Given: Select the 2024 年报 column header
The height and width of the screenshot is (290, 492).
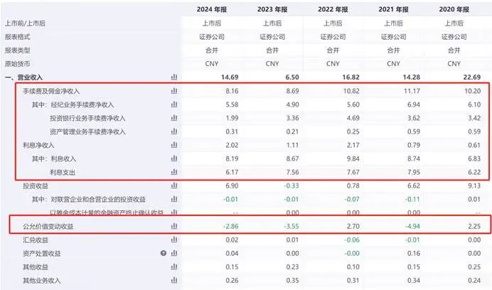Looking at the screenshot, I should (x=212, y=9).
